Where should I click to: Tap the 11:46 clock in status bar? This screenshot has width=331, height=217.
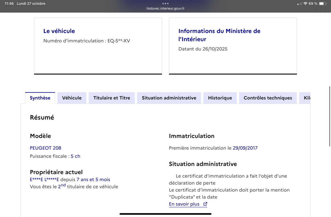pos(9,4)
